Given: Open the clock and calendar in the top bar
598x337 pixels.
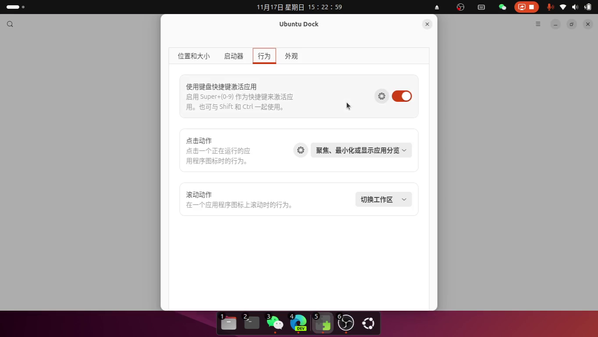Looking at the screenshot, I should (299, 7).
